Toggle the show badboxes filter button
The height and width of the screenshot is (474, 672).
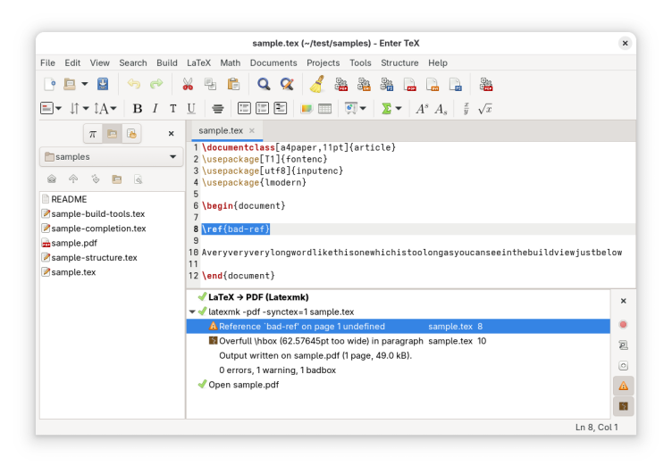(x=623, y=406)
